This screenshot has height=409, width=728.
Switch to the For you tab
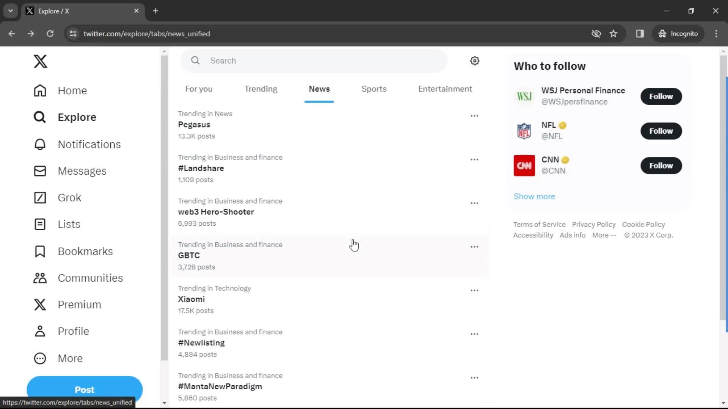pos(199,89)
